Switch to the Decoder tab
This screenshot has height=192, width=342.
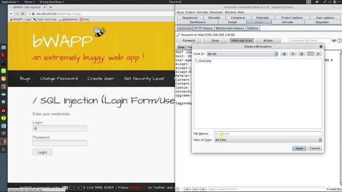coord(214,18)
